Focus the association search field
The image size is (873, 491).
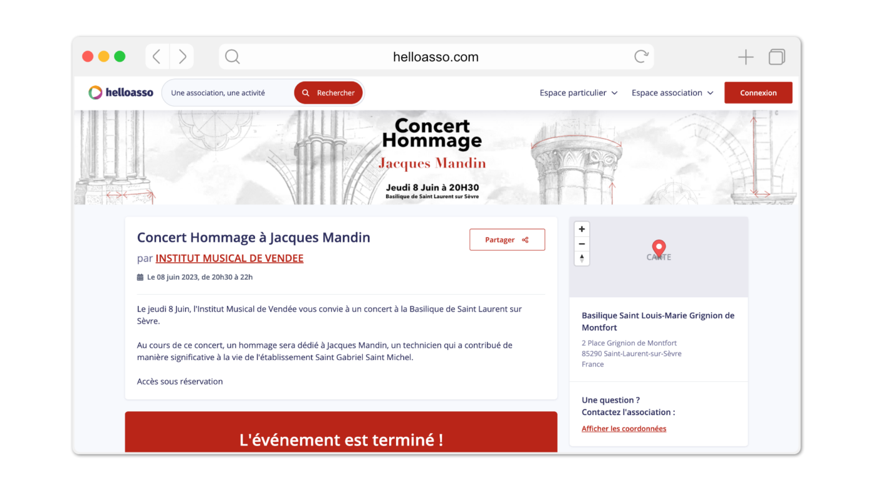pos(228,93)
